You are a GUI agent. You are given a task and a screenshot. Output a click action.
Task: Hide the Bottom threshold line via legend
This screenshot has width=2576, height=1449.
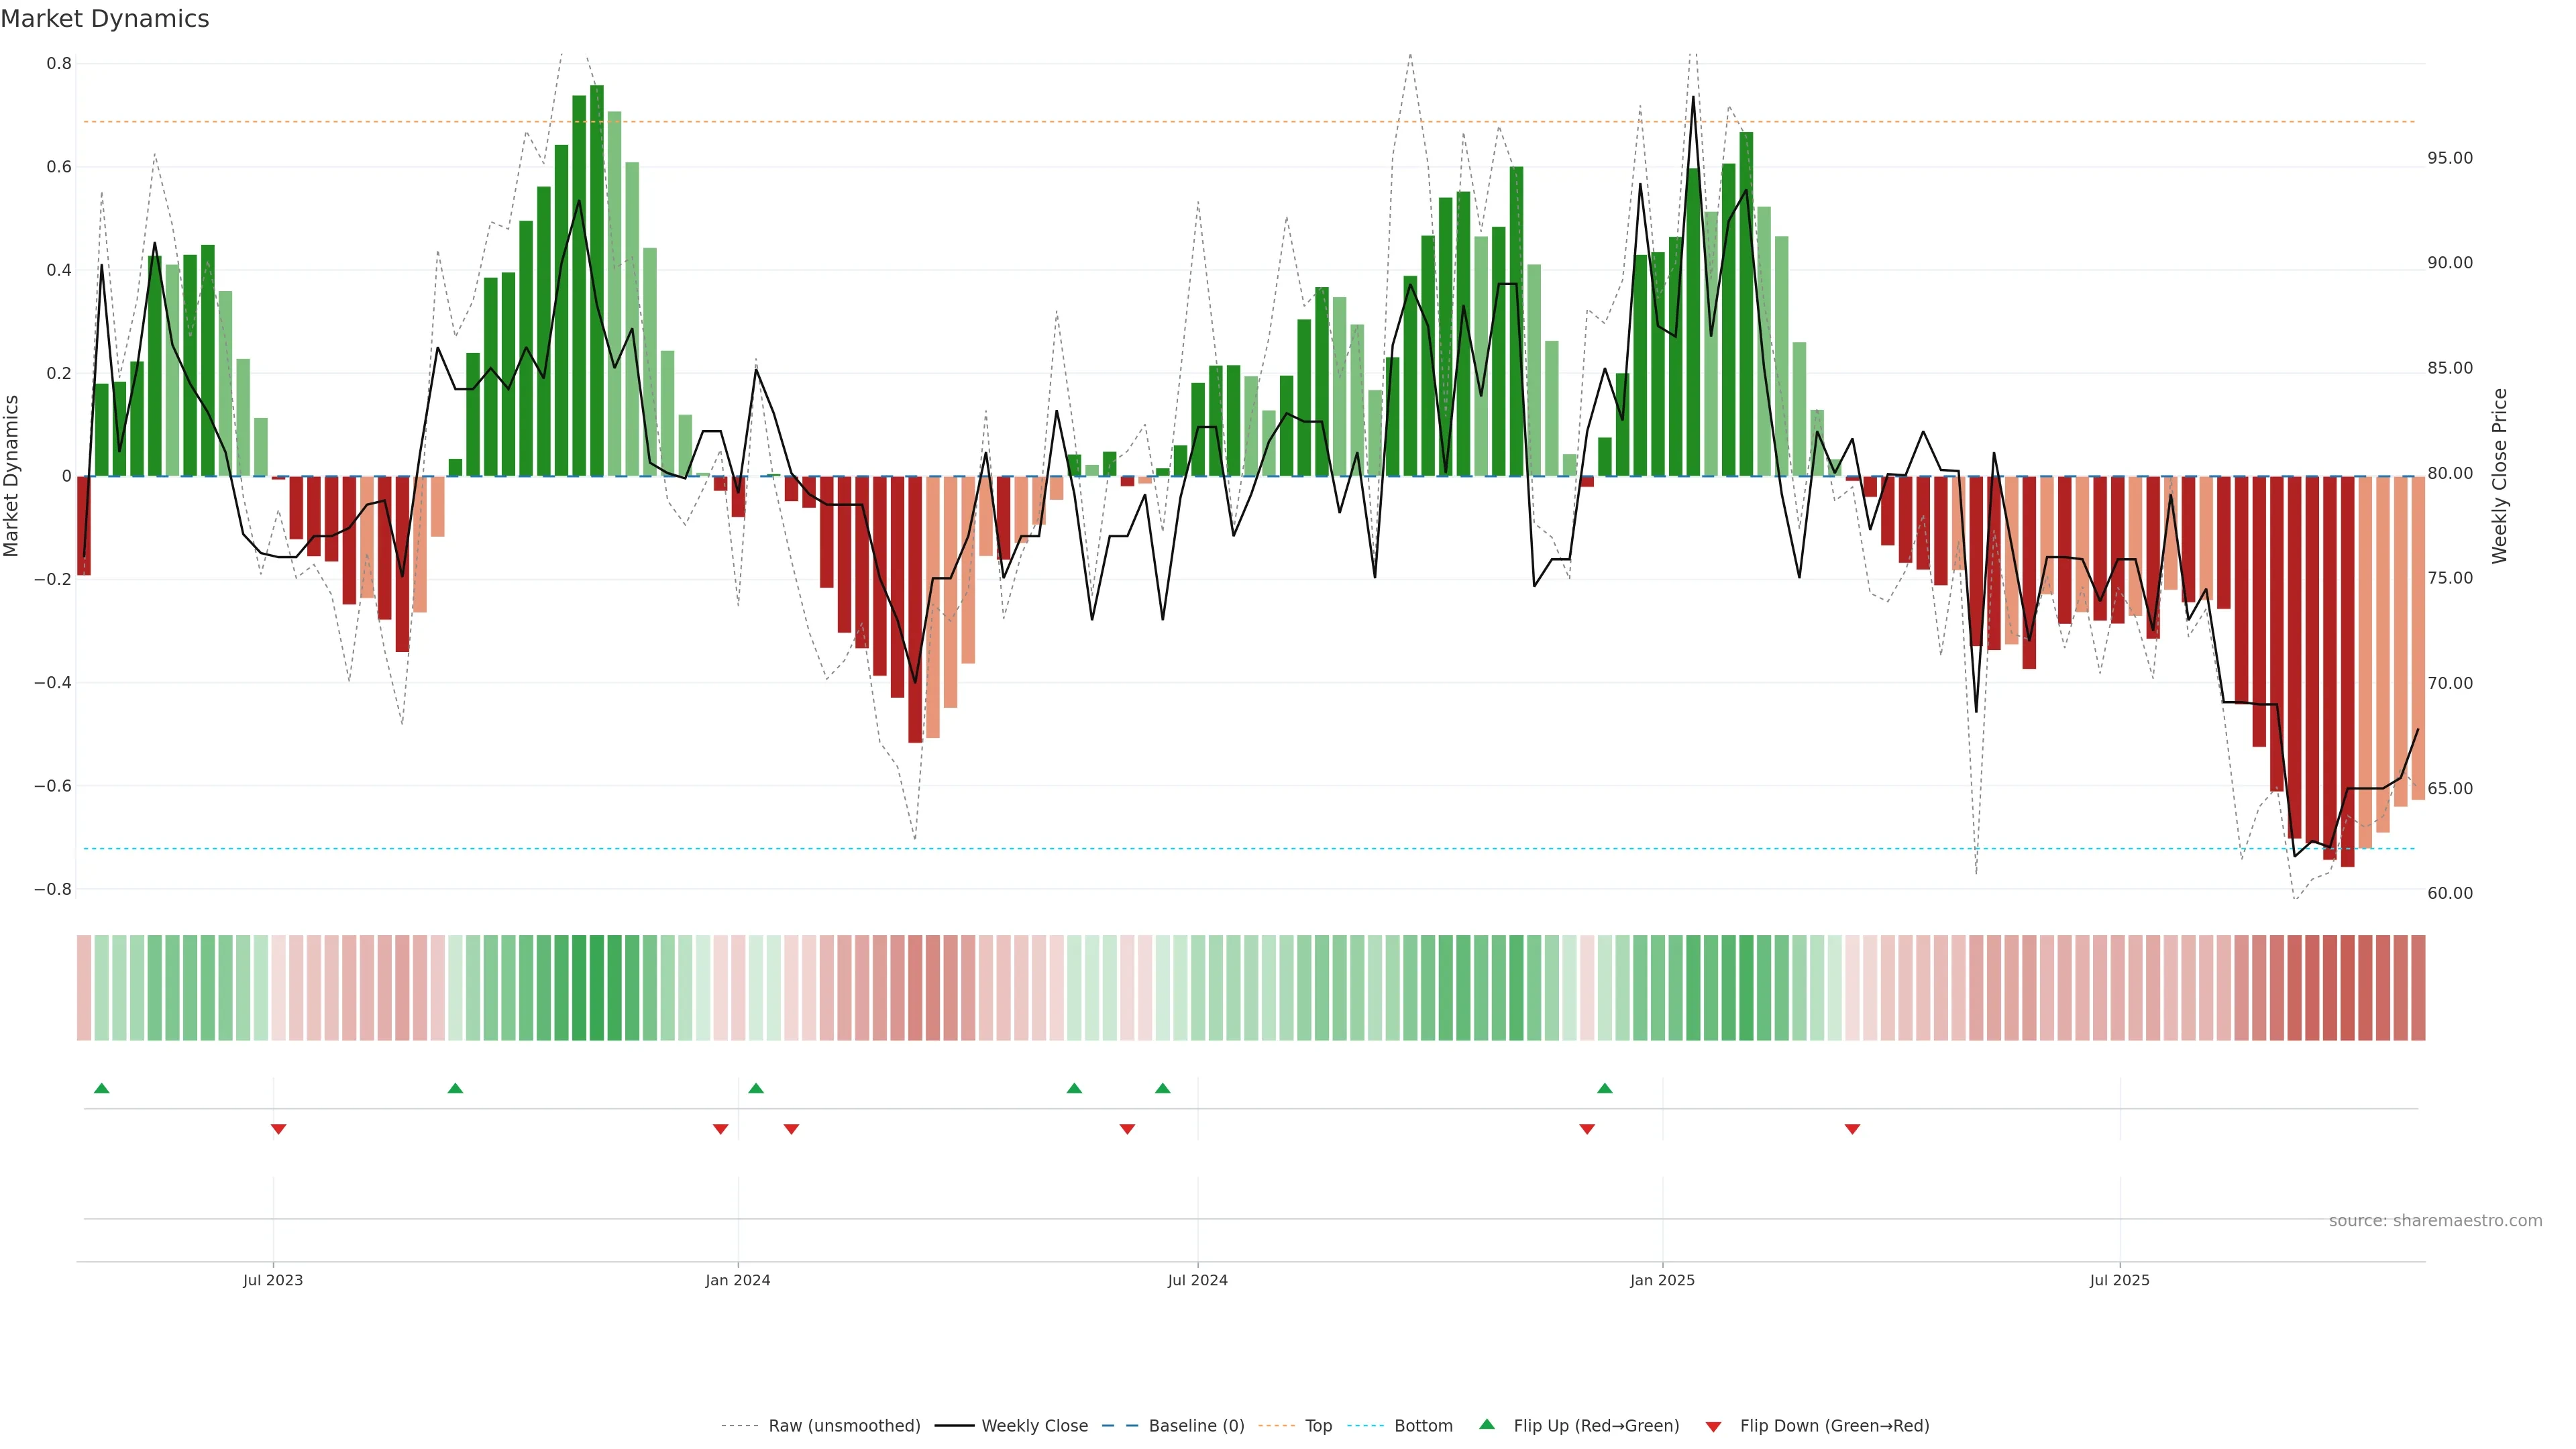(1423, 1426)
